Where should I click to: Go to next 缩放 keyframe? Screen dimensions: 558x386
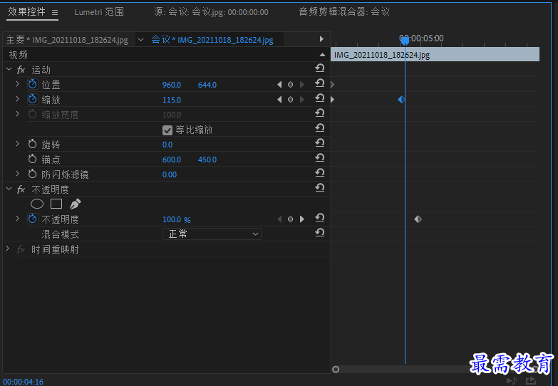301,100
